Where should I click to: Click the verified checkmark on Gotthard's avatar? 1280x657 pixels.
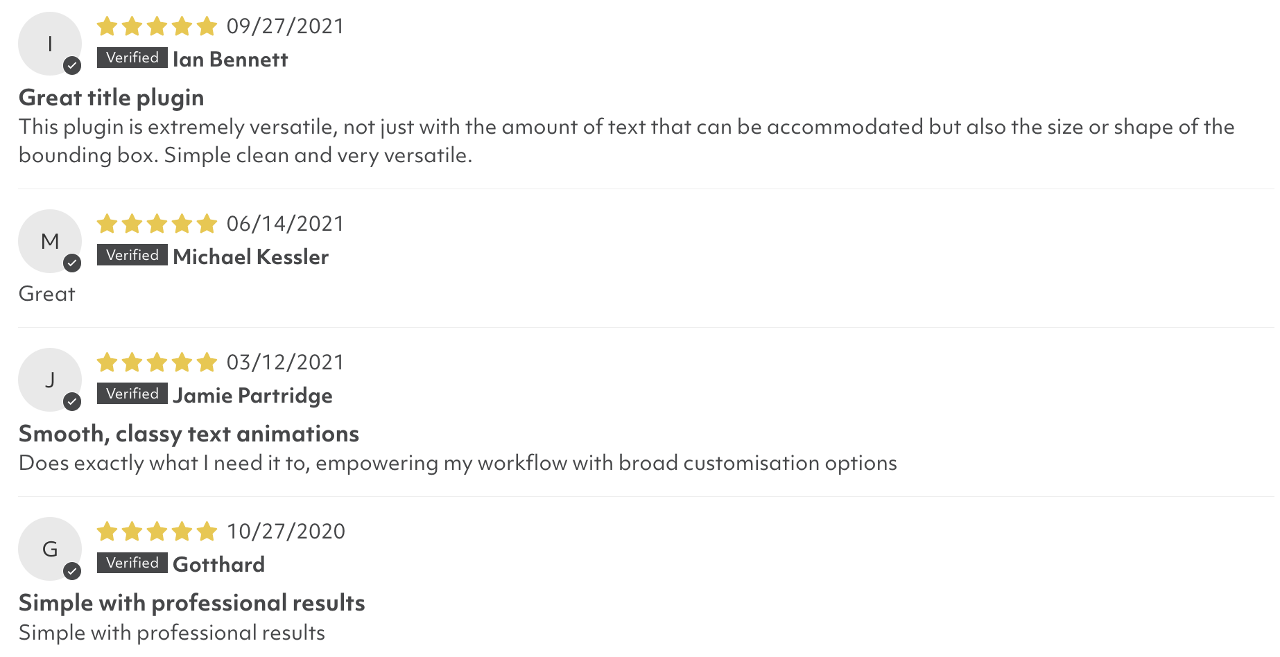pyautogui.click(x=72, y=571)
